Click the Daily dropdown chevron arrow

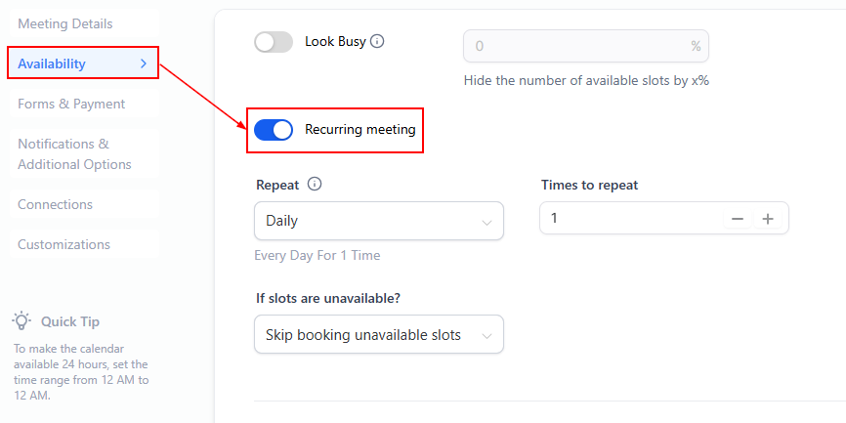point(486,223)
